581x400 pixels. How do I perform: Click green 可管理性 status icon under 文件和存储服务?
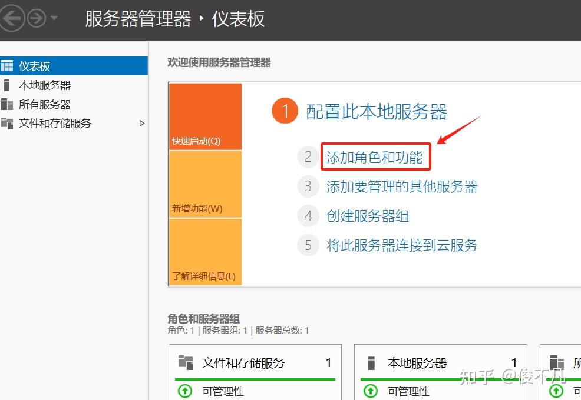(x=185, y=391)
